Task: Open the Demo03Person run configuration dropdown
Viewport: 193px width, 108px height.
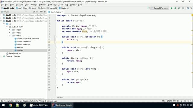Action: pos(160,8)
